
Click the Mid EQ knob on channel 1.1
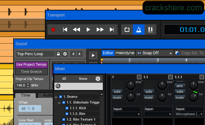[162, 86]
